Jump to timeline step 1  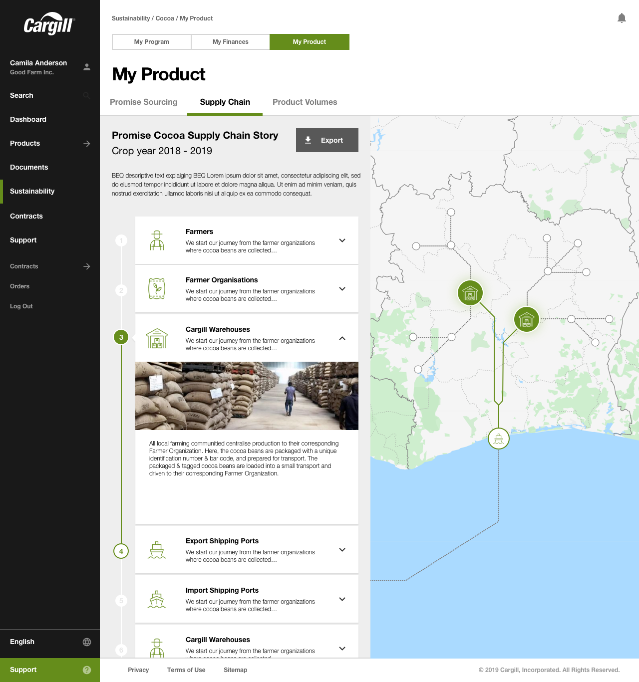point(121,240)
